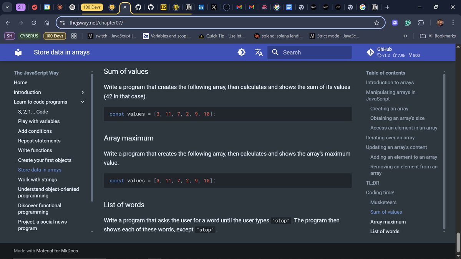Switch to the 100 Devs tab
The image size is (461, 259).
pyautogui.click(x=92, y=7)
